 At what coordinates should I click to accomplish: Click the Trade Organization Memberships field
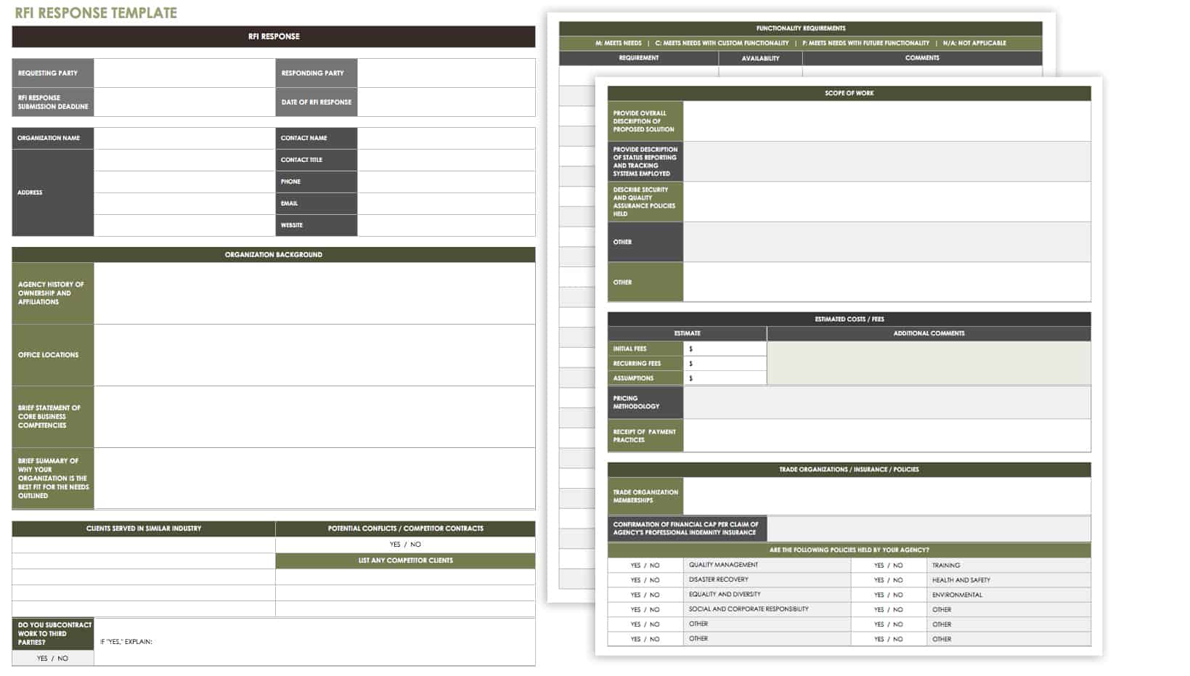coord(886,497)
